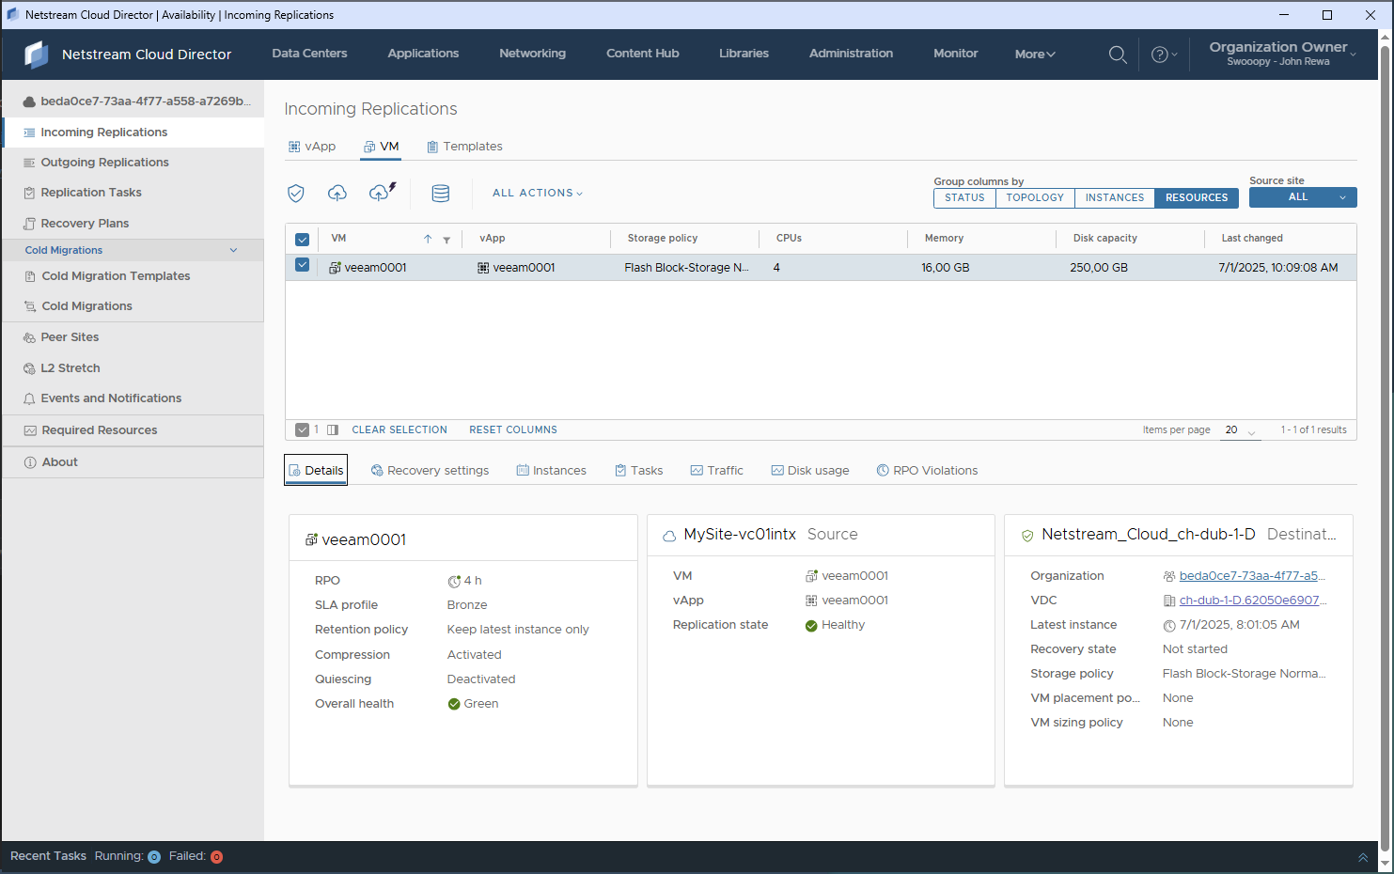Viewport: 1394px width, 874px height.
Task: Open the search magnifier icon
Action: click(1118, 55)
